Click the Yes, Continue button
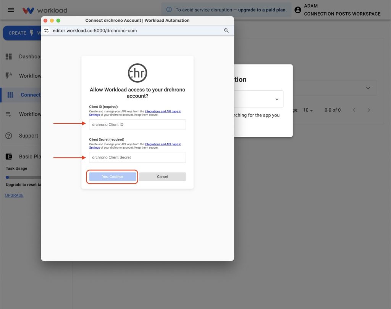Screen dimensions: 391x309 pyautogui.click(x=113, y=177)
